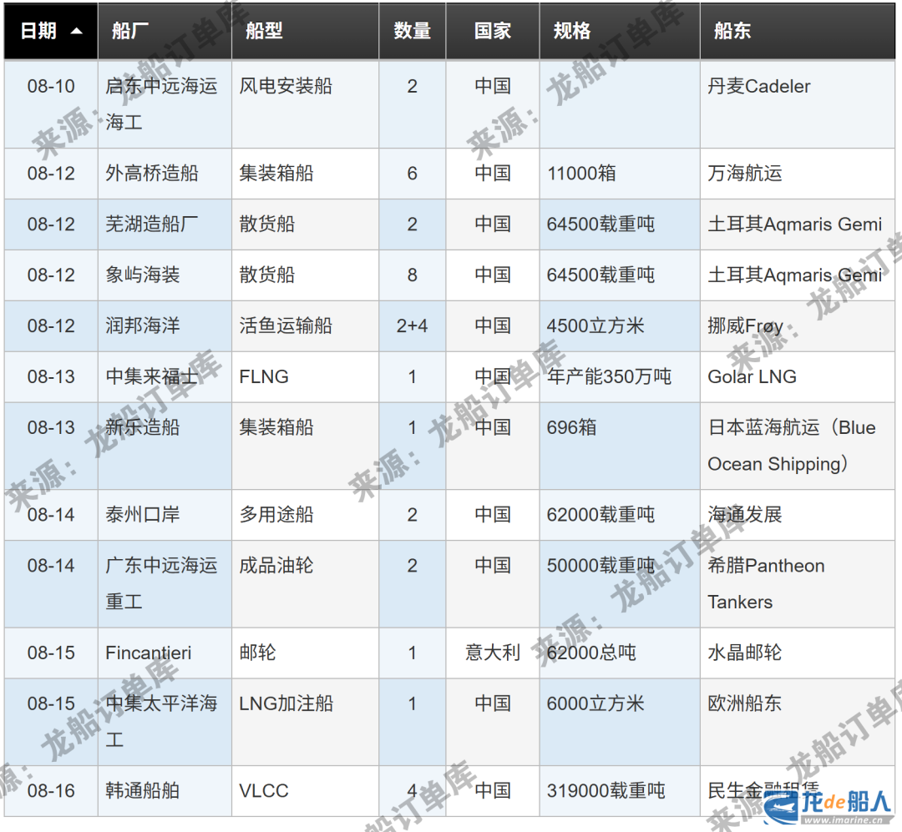
Task: Click the 数量 column header
Action: (x=412, y=31)
